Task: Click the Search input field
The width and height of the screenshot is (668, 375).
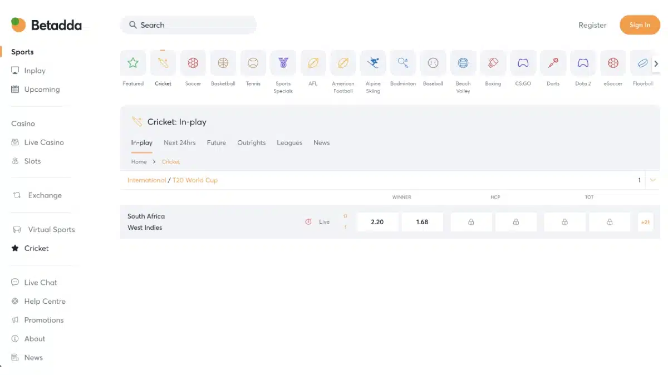Action: (188, 25)
